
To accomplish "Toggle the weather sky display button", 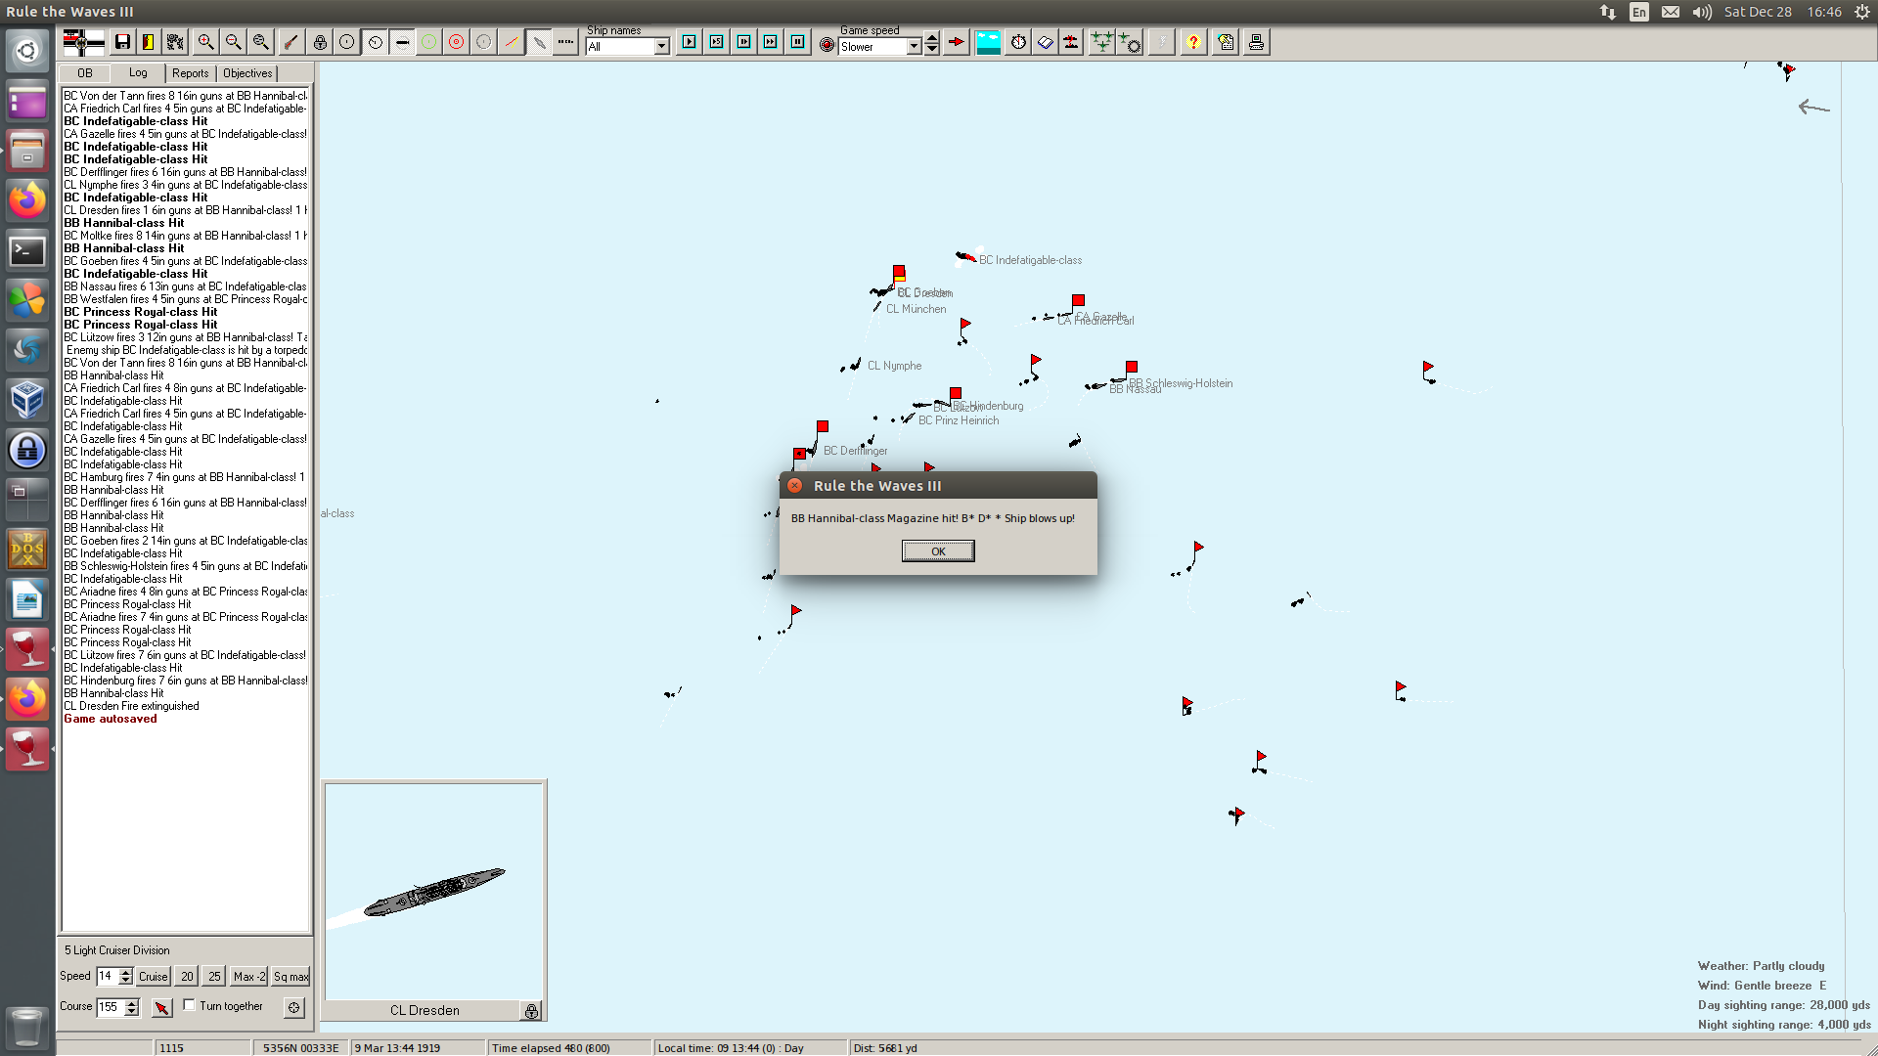I will click(989, 42).
